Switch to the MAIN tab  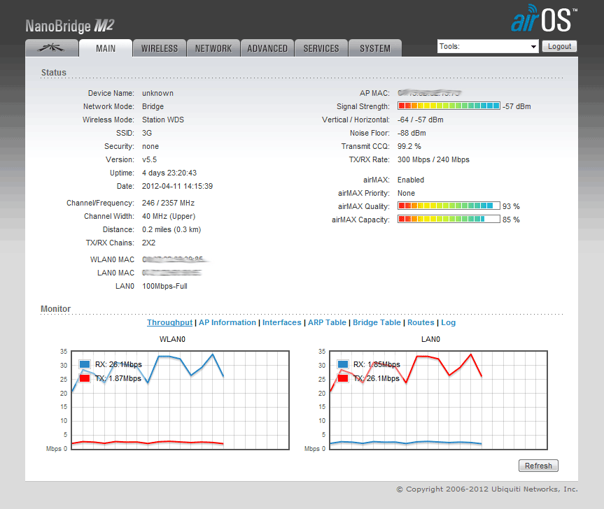pos(106,48)
